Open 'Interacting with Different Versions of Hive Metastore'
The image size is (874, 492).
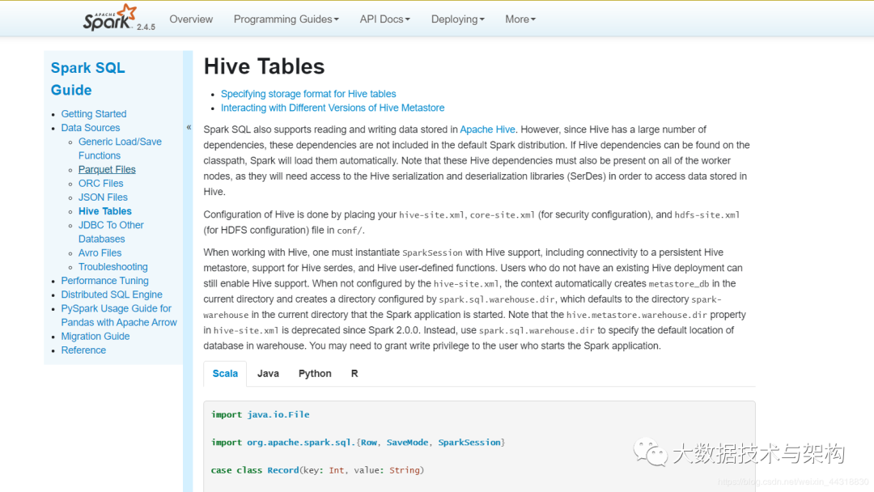pyautogui.click(x=333, y=108)
